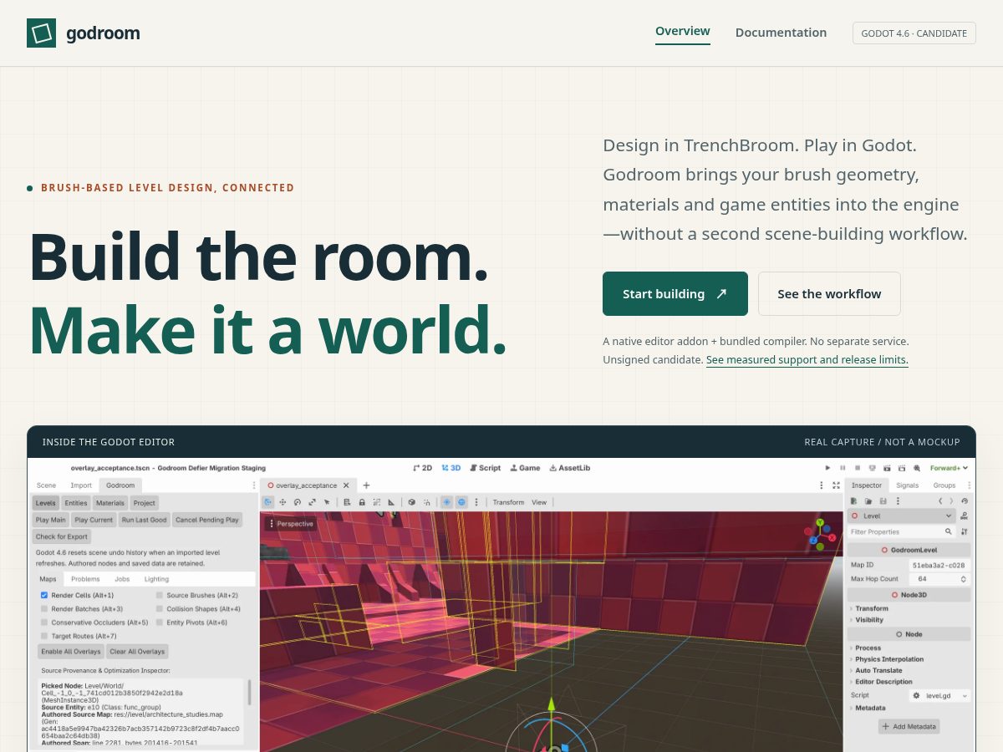
Task: Click the Remote Deploy icon
Action: (873, 468)
